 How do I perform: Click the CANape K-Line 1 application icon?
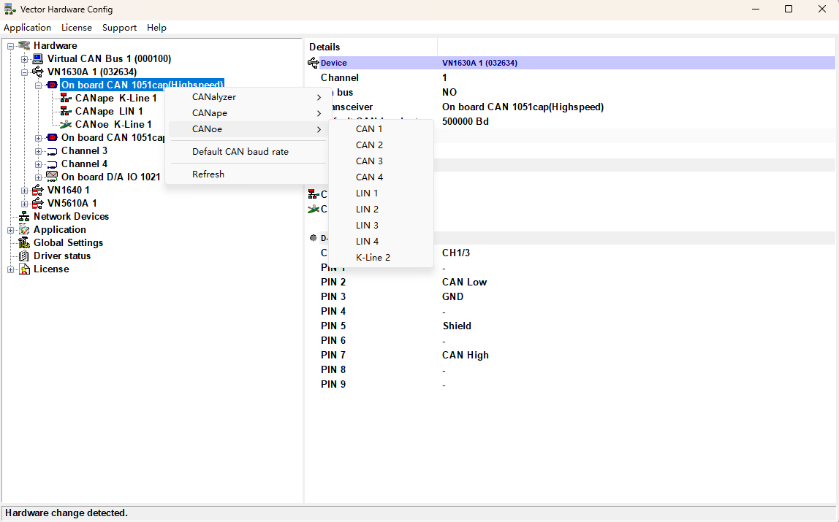coord(66,98)
